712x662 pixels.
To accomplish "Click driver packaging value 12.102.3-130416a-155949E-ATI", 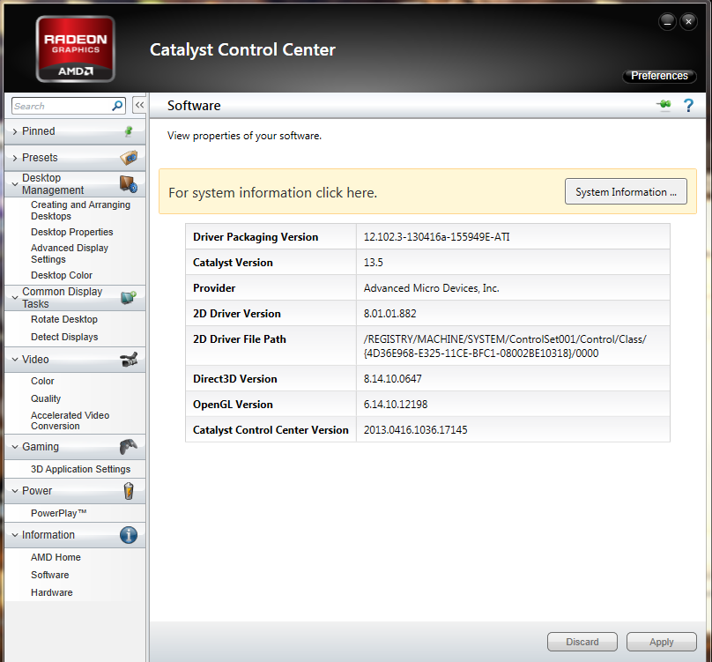I will coord(437,237).
